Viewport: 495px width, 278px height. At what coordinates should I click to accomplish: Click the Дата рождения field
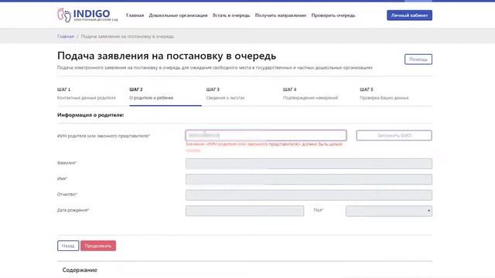244,211
